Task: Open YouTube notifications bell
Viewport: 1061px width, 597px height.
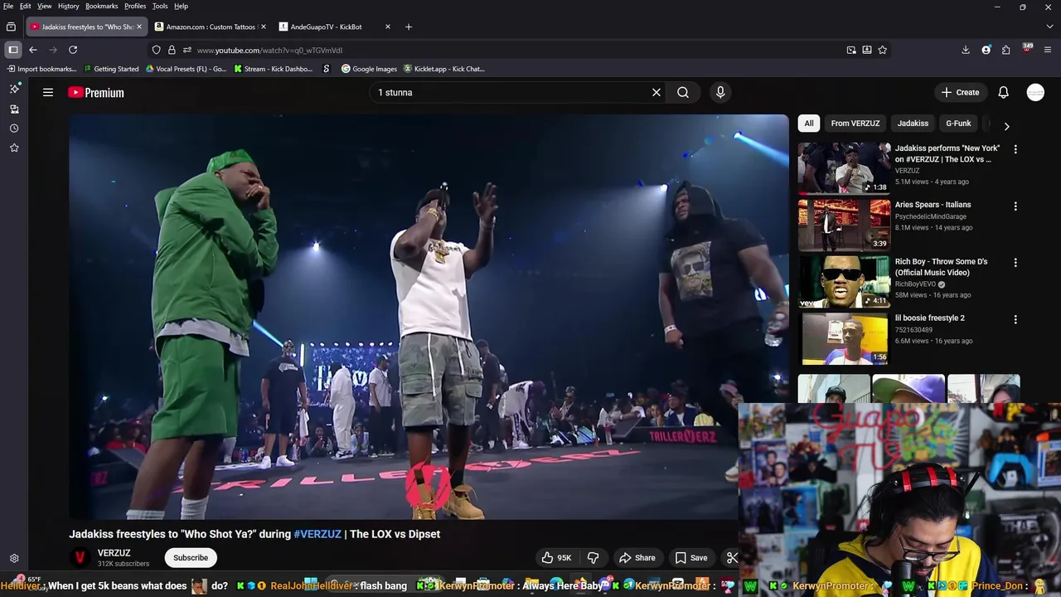Action: (1003, 93)
